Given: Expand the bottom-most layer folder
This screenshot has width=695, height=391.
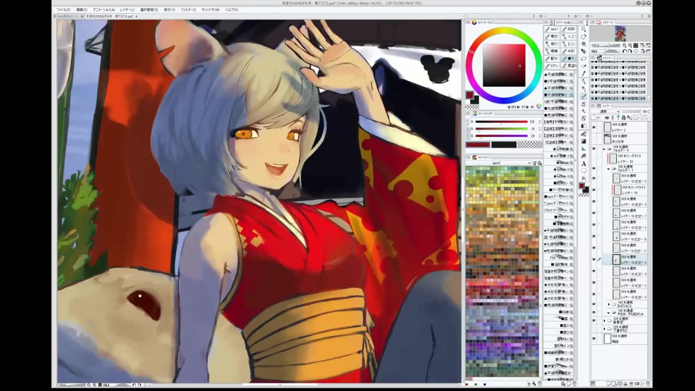Looking at the screenshot, I should tap(604, 329).
